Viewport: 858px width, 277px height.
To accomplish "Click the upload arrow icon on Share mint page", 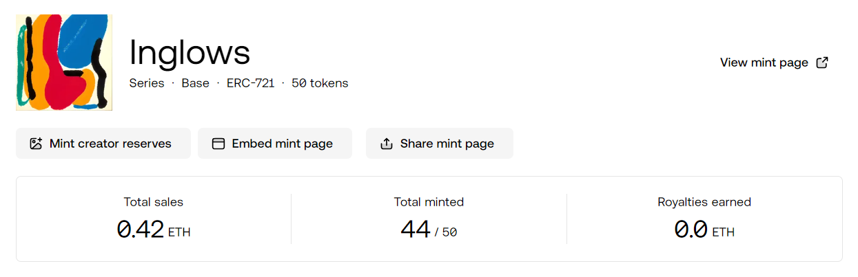I will coord(387,144).
